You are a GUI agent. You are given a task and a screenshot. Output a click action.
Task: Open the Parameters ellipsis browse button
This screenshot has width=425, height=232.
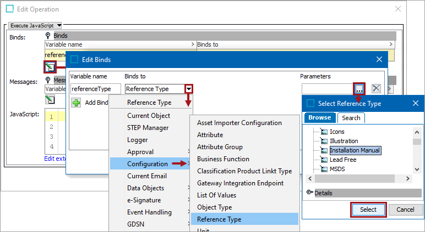tap(359, 89)
